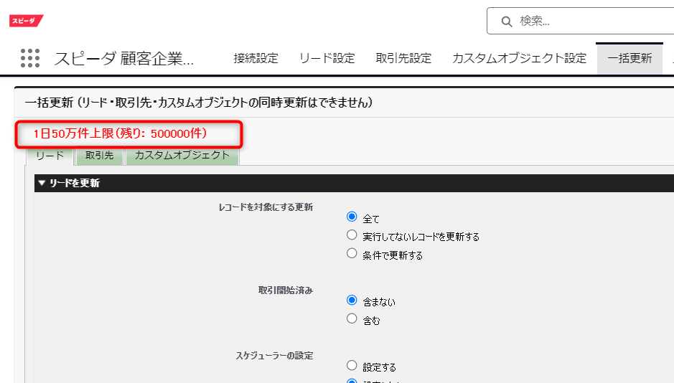
Task: Enable scheduler with 設定する option
Action: point(352,366)
